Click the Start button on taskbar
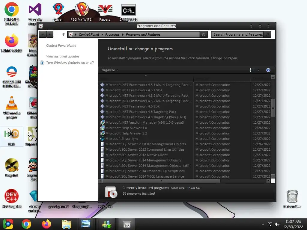This screenshot has height=230, width=307. pos(8,224)
